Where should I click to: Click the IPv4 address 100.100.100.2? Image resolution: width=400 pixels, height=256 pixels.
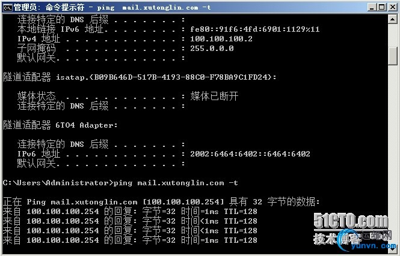pos(221,39)
